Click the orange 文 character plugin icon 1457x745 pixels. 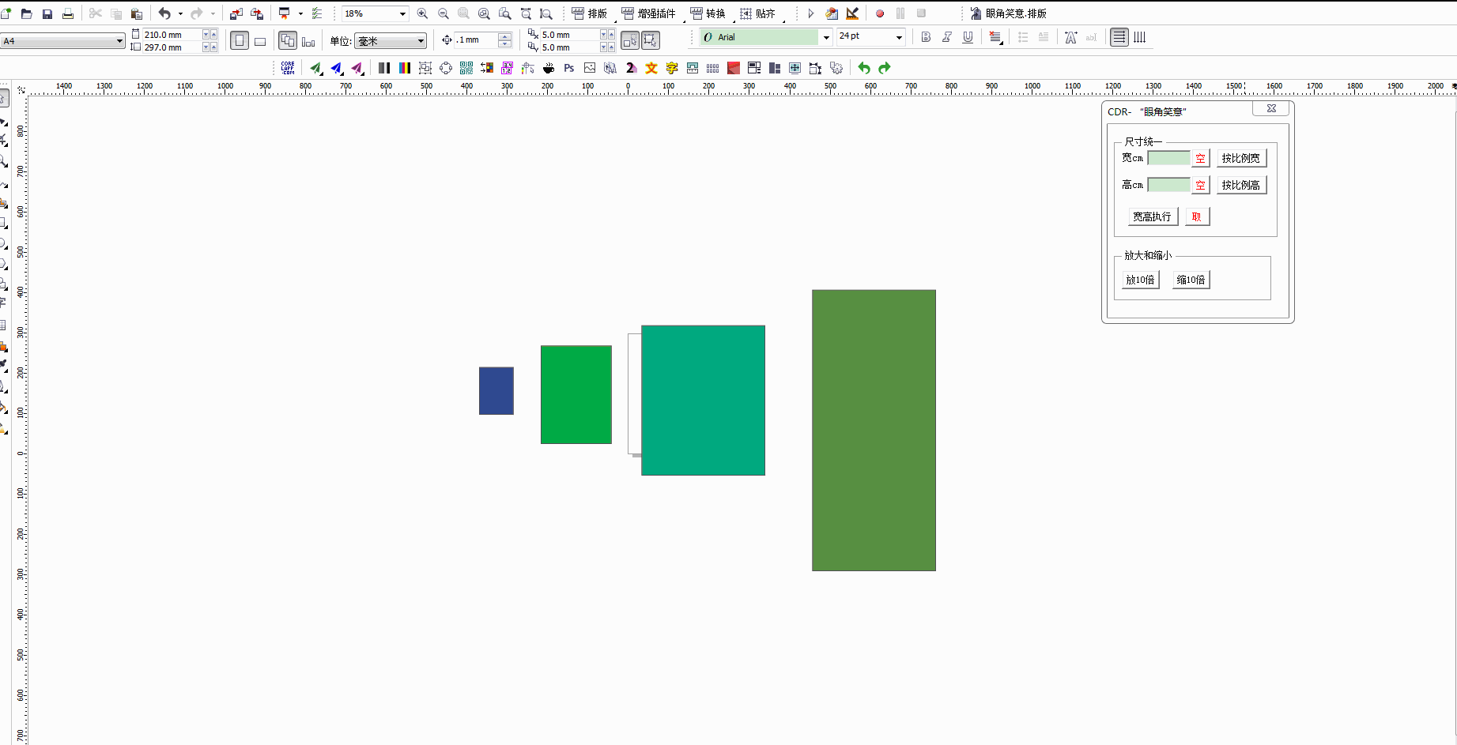651,68
